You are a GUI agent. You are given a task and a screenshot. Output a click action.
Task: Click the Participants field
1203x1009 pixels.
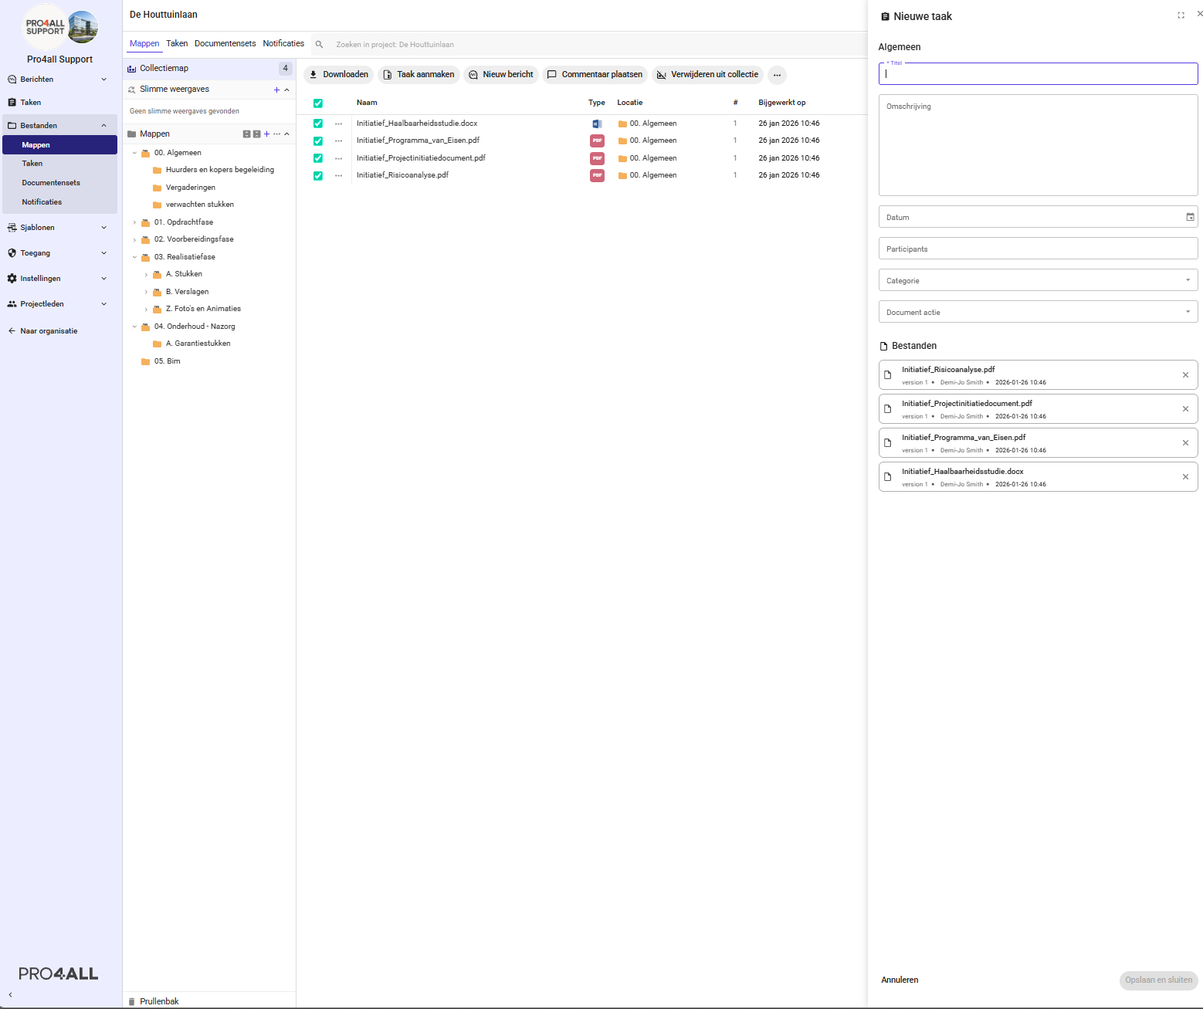(x=1038, y=249)
